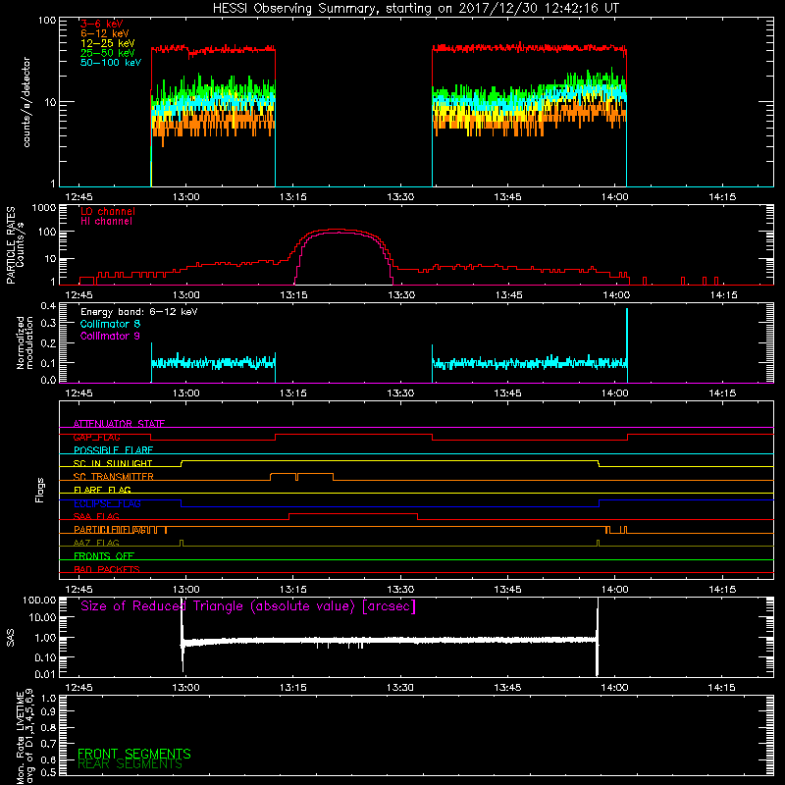This screenshot has height=785, width=785.
Task: Select the SAA_FLAG label
Action: click(x=96, y=517)
